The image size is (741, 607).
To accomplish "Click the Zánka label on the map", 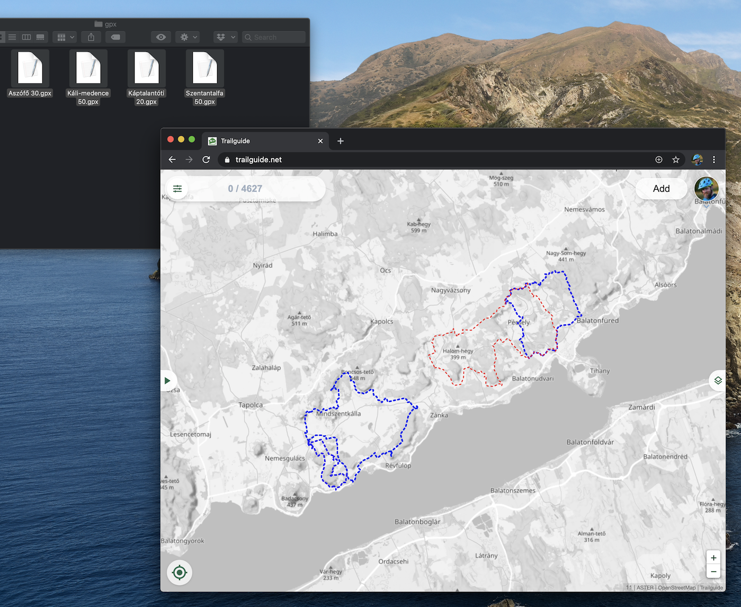I will (439, 415).
